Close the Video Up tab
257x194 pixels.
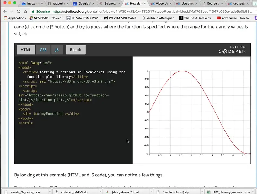[x=171, y=4]
